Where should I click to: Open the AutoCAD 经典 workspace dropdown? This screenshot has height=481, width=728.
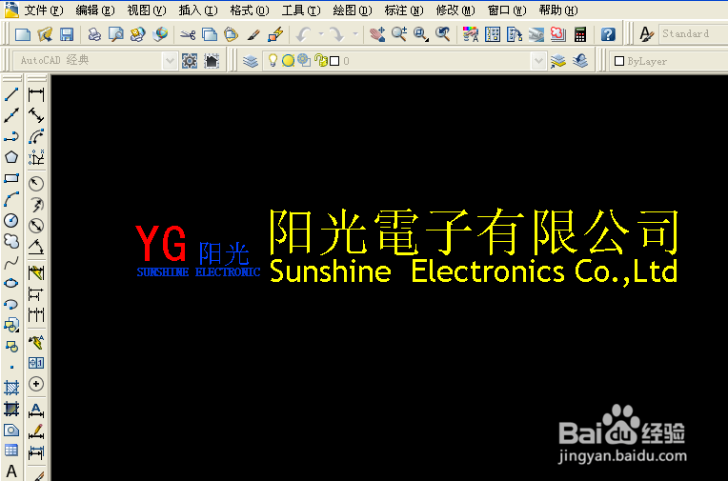171,61
